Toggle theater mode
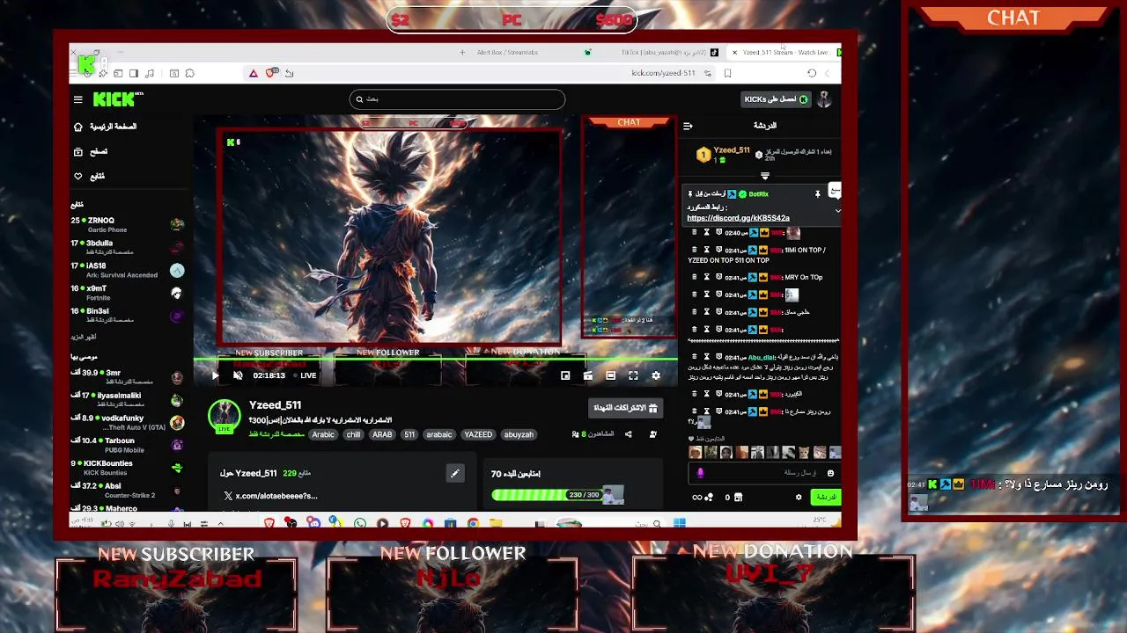 pyautogui.click(x=610, y=375)
